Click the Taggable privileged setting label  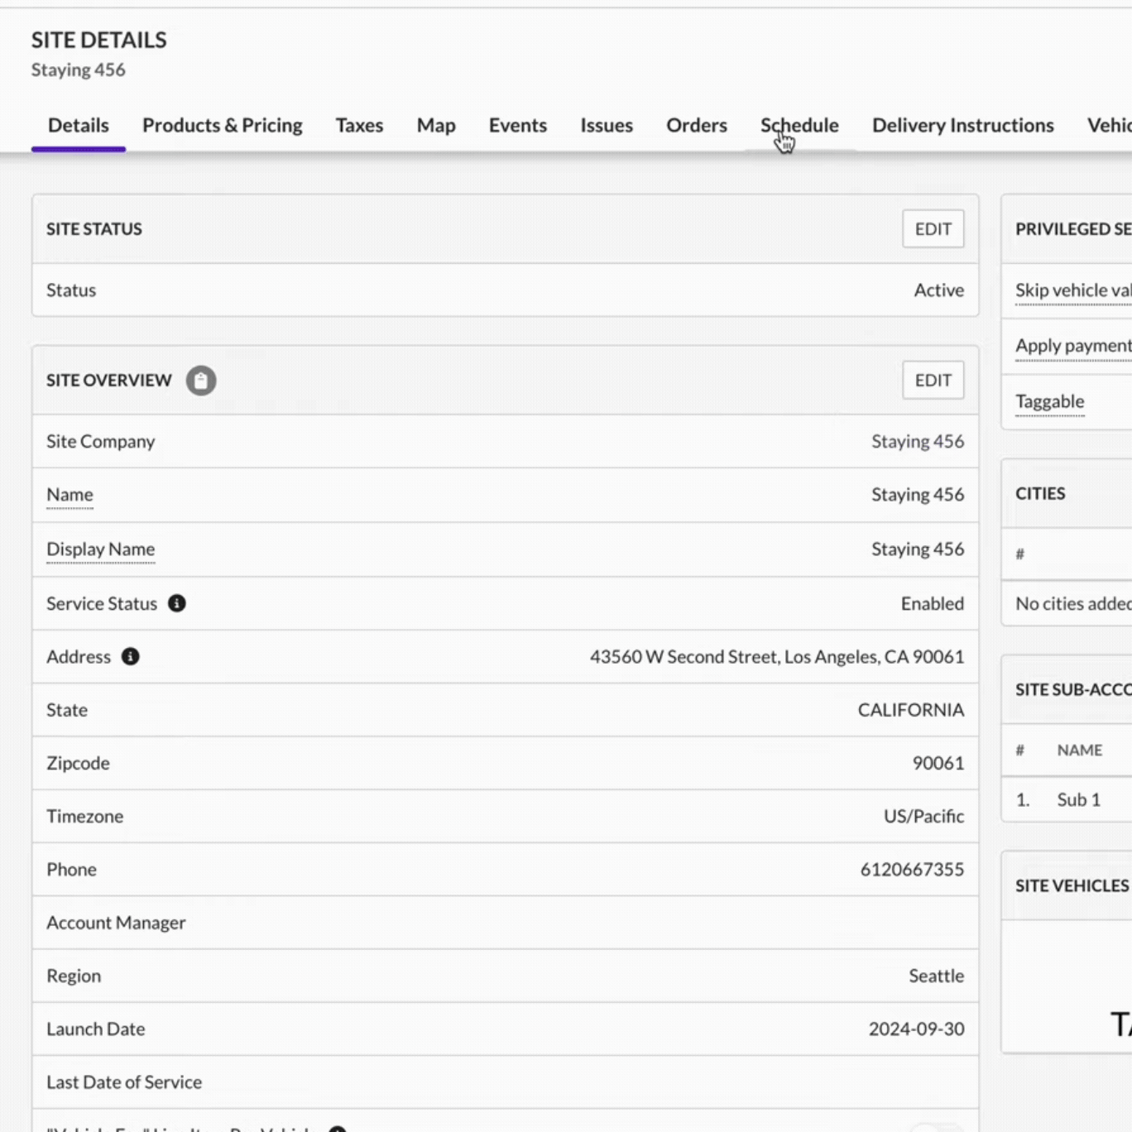coord(1050,401)
